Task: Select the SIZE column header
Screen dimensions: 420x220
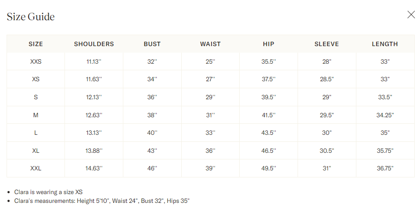Action: (x=36, y=44)
